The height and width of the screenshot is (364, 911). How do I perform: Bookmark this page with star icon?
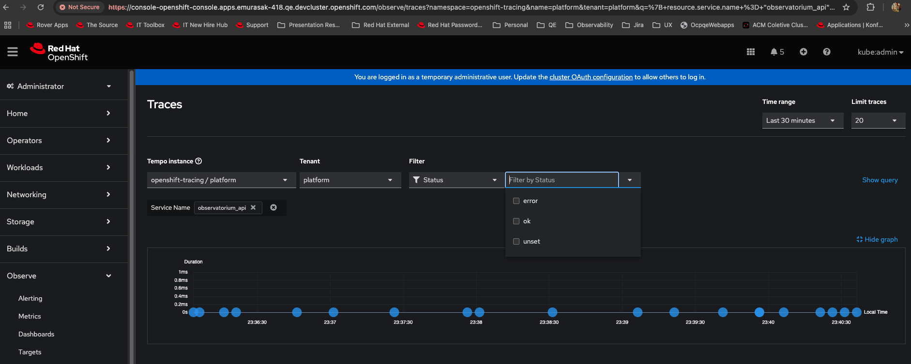846,7
